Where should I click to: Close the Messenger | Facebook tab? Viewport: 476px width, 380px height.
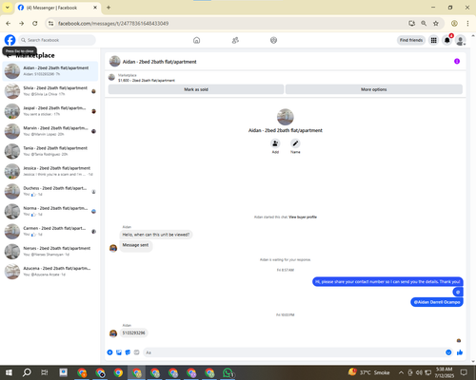click(95, 8)
